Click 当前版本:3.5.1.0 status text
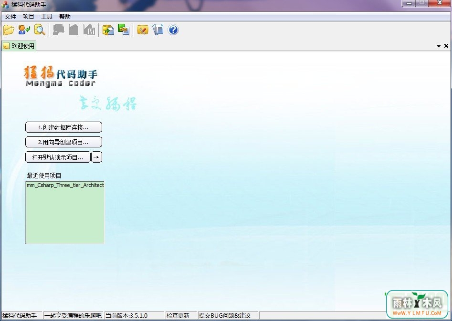This screenshot has height=321, width=452. (x=126, y=316)
